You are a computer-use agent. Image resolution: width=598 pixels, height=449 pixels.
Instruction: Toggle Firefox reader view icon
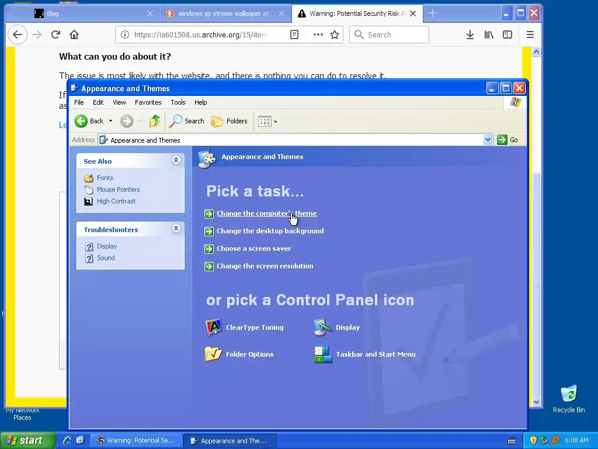point(294,34)
